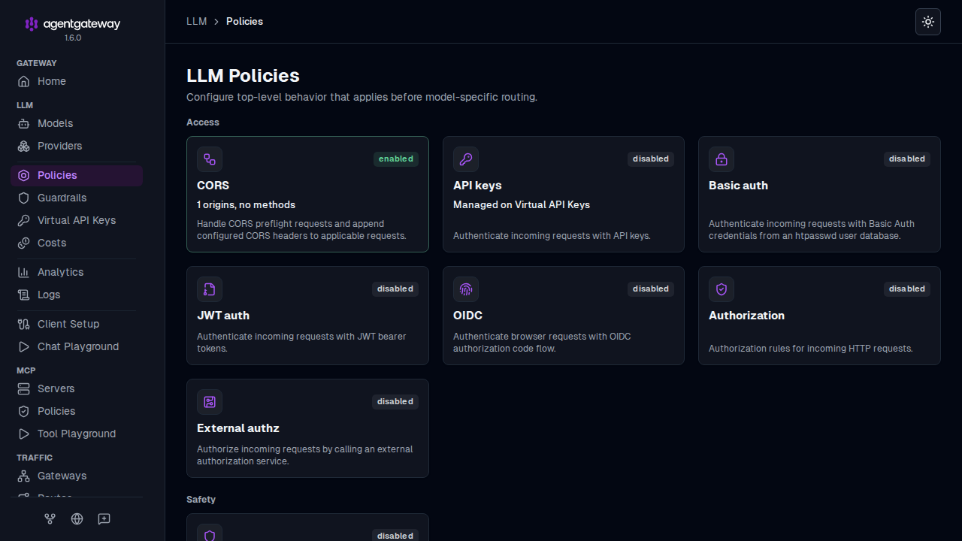Image resolution: width=962 pixels, height=541 pixels.
Task: Click the Costs coins icon
Action: [23, 243]
